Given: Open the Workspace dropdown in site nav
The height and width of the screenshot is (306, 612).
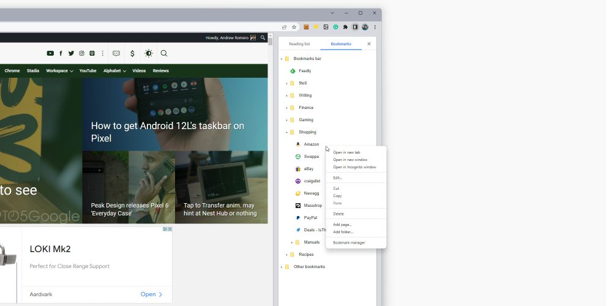Looking at the screenshot, I should coord(59,71).
